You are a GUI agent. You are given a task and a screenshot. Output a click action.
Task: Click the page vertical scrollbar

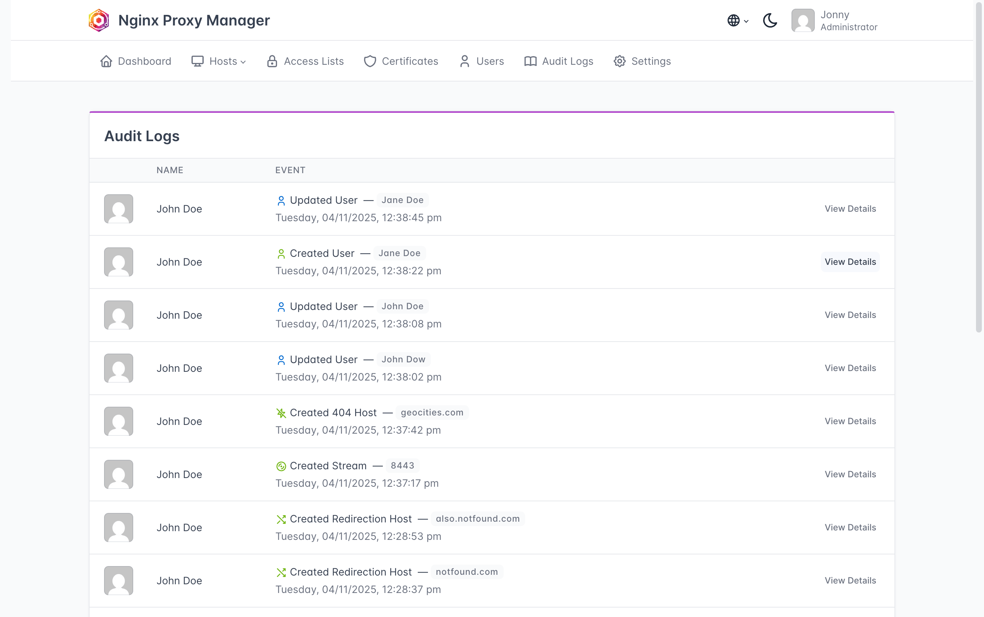(979, 167)
